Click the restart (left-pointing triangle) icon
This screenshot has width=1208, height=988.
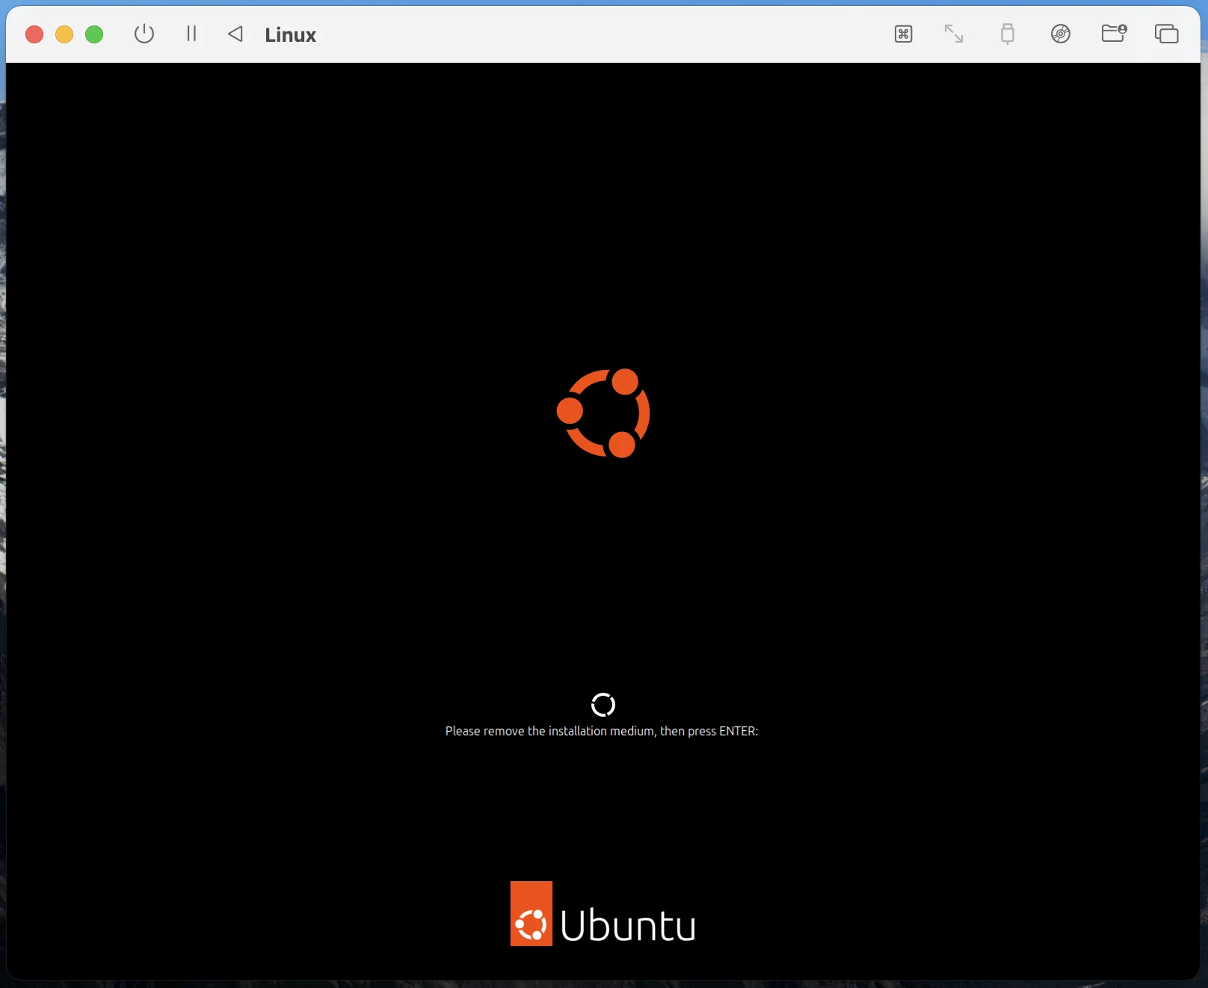point(235,34)
